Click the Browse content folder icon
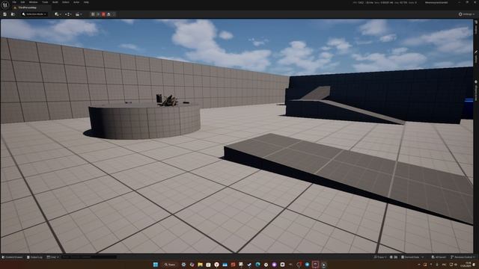 tap(13, 14)
